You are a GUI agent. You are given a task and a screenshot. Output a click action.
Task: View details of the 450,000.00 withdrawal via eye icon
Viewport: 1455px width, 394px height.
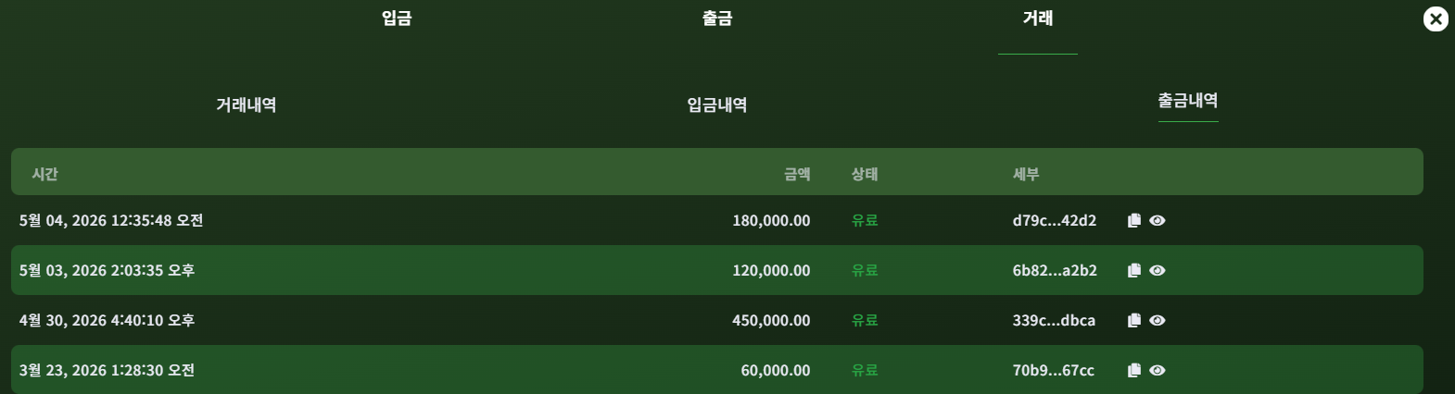pos(1158,320)
